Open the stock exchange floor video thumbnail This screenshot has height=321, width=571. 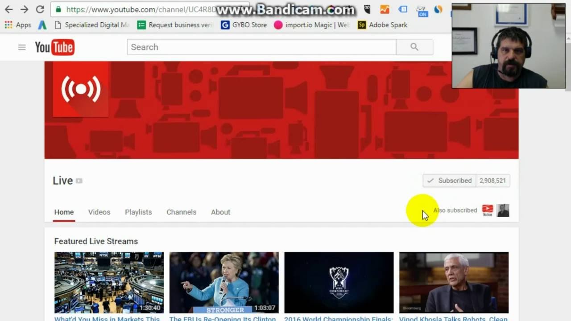click(x=109, y=283)
